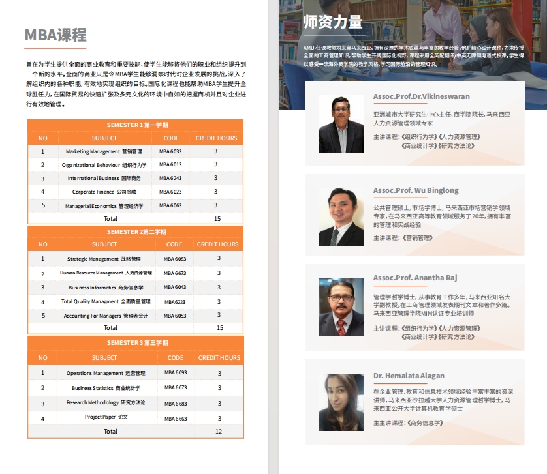This screenshot has width=547, height=474.
Task: Select course code 'MBA 6683'
Action: click(176, 404)
